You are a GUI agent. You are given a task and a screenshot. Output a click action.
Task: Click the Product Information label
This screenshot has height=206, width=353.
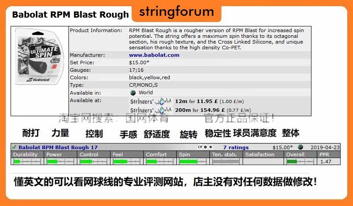[96, 30]
